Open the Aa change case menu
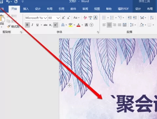Screen dimensions: 157x119 click(x=76, y=18)
